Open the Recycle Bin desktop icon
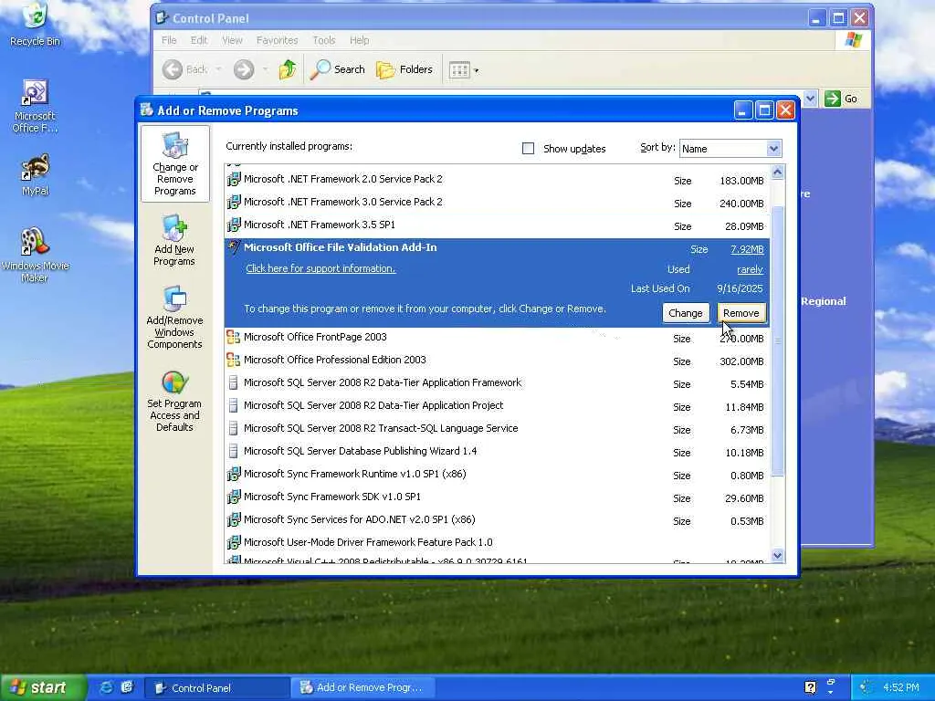Screen dimensions: 935x701 [x=35, y=24]
